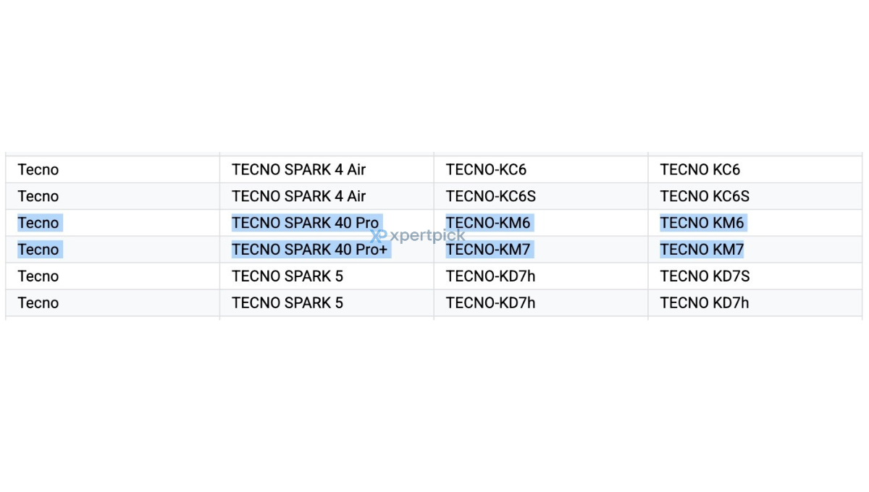Click the TECNO-KC6 cell

(541, 169)
